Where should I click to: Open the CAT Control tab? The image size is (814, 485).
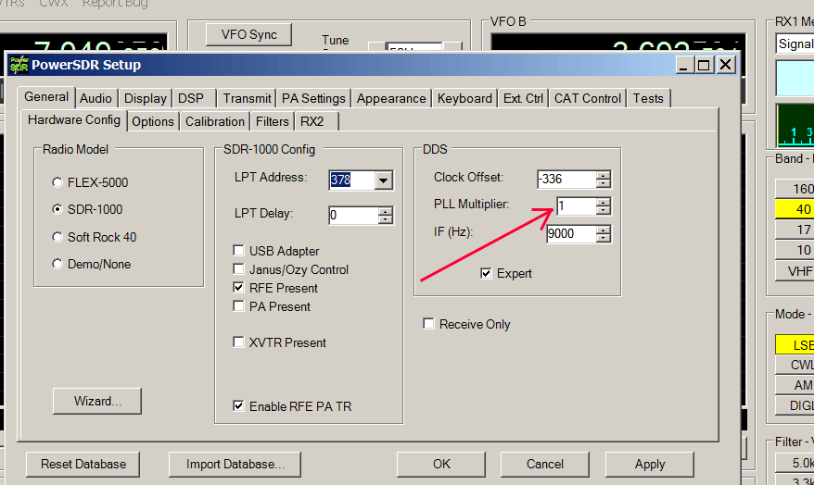pos(587,98)
